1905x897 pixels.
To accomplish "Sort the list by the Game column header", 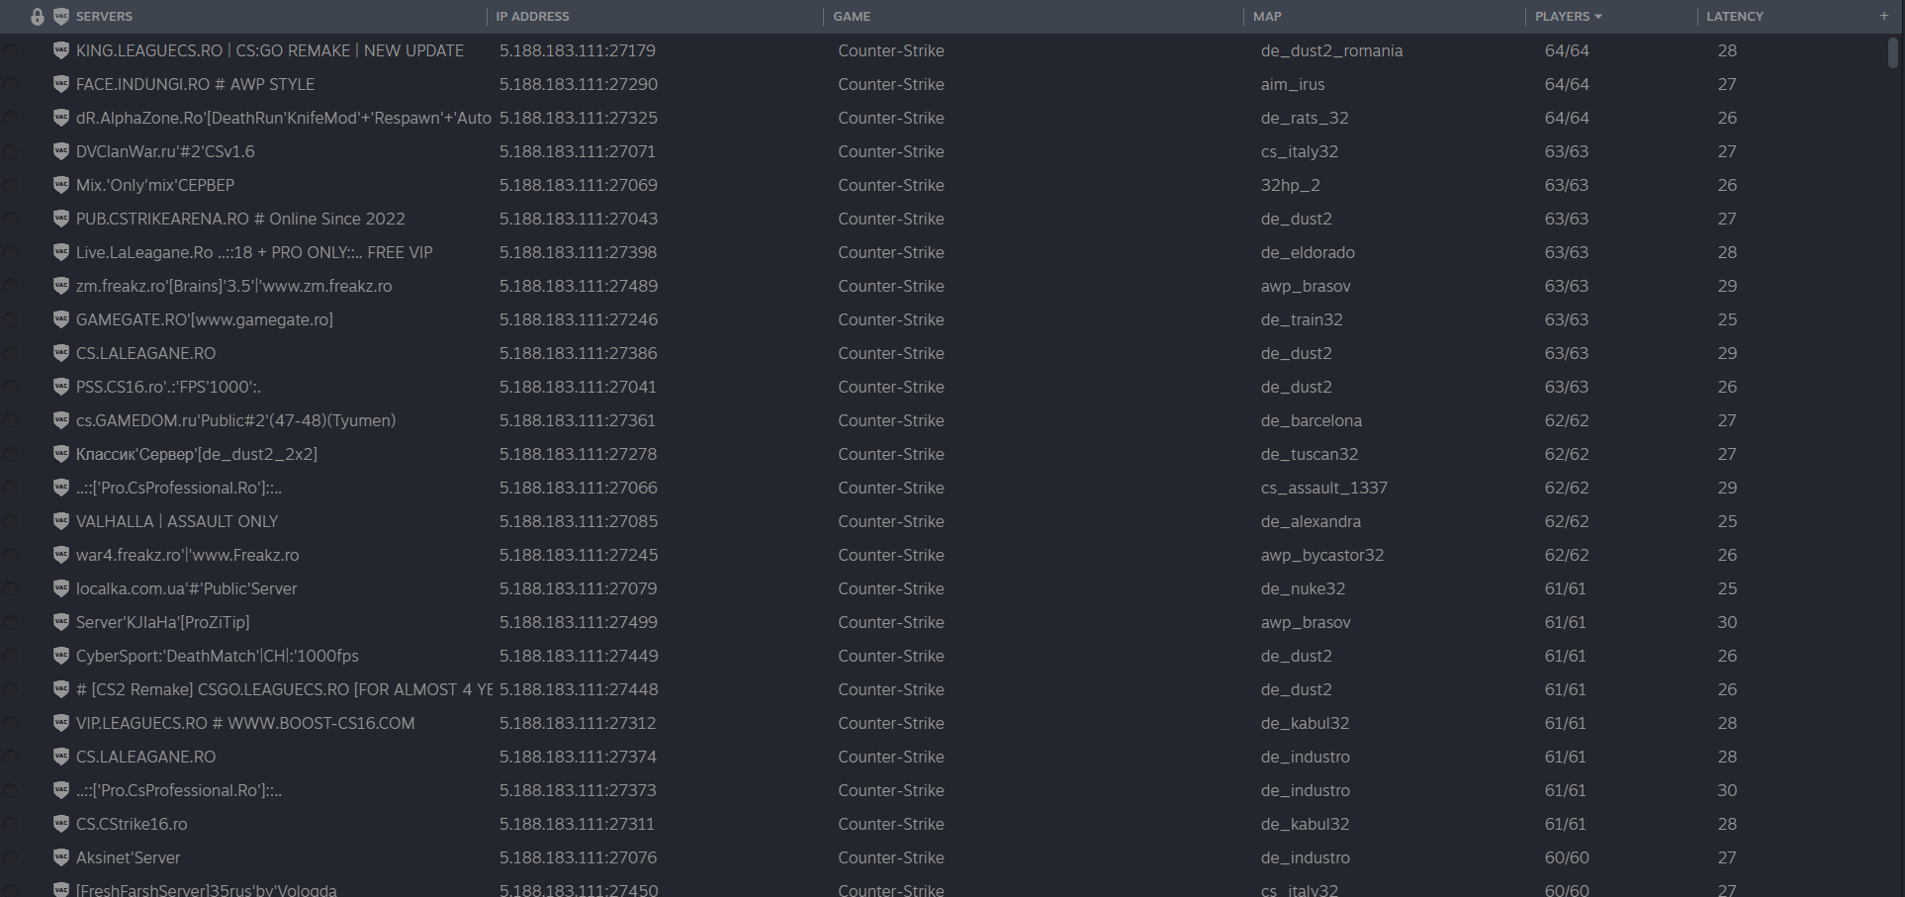I will pyautogui.click(x=852, y=16).
